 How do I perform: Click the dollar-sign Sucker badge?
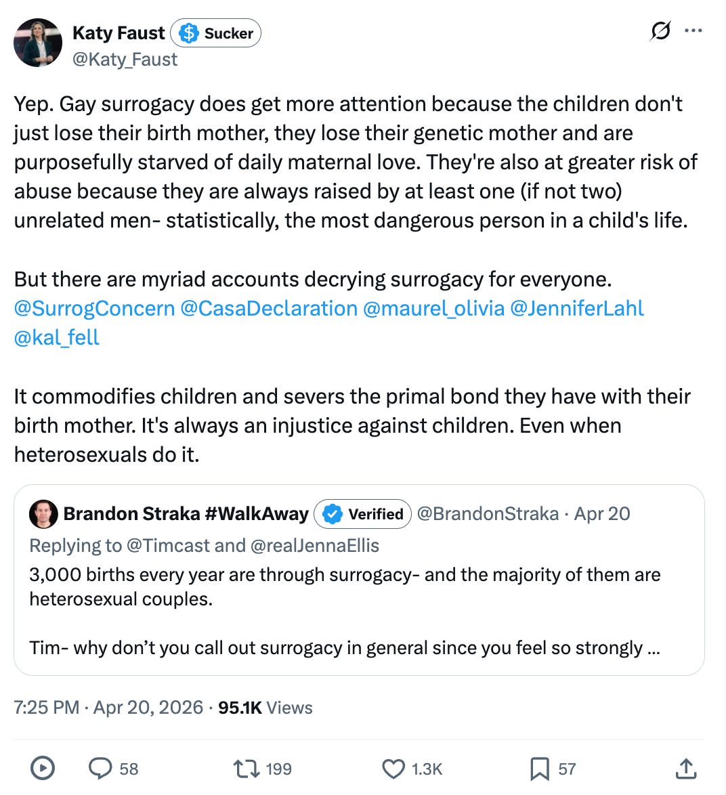(215, 33)
